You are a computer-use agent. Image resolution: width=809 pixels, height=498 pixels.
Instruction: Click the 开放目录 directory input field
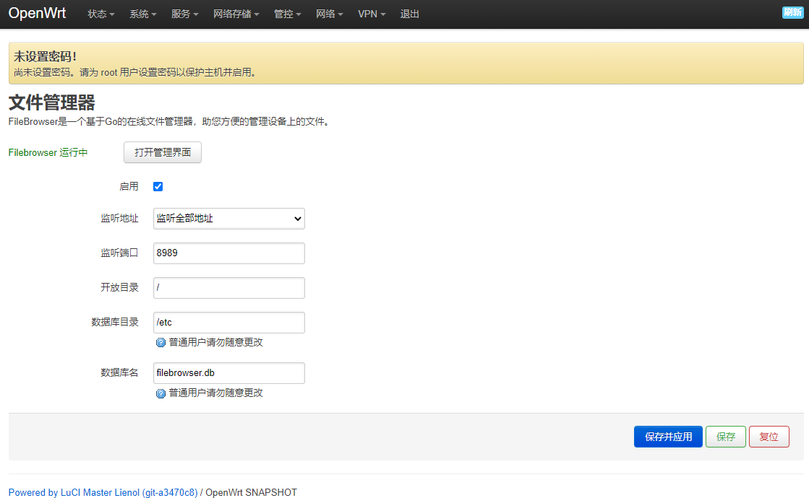pyautogui.click(x=228, y=287)
